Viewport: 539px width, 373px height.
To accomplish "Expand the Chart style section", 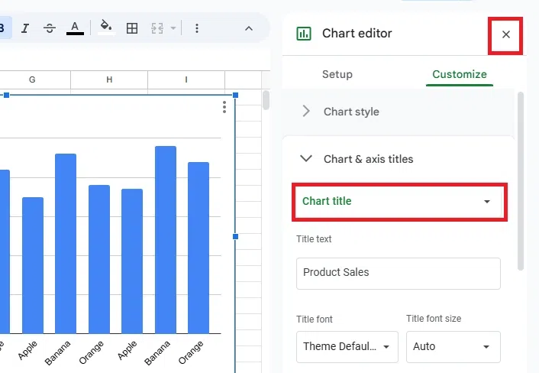I will pyautogui.click(x=351, y=112).
